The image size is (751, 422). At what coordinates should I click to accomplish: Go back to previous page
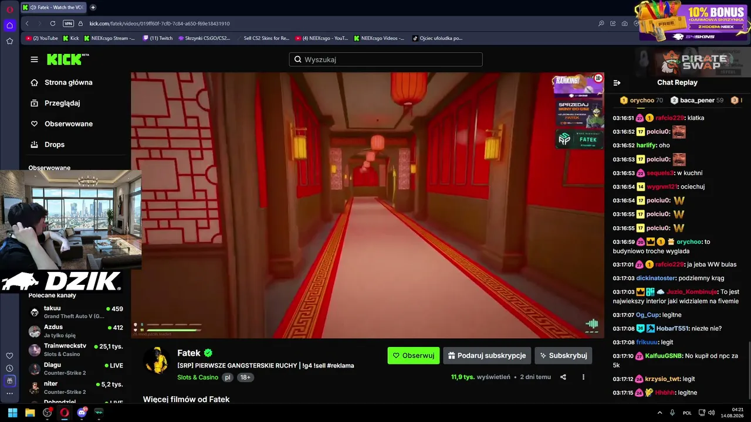tap(27, 23)
